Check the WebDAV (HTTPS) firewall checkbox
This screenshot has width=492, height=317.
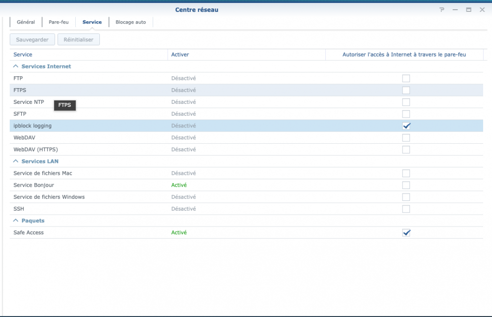point(406,150)
